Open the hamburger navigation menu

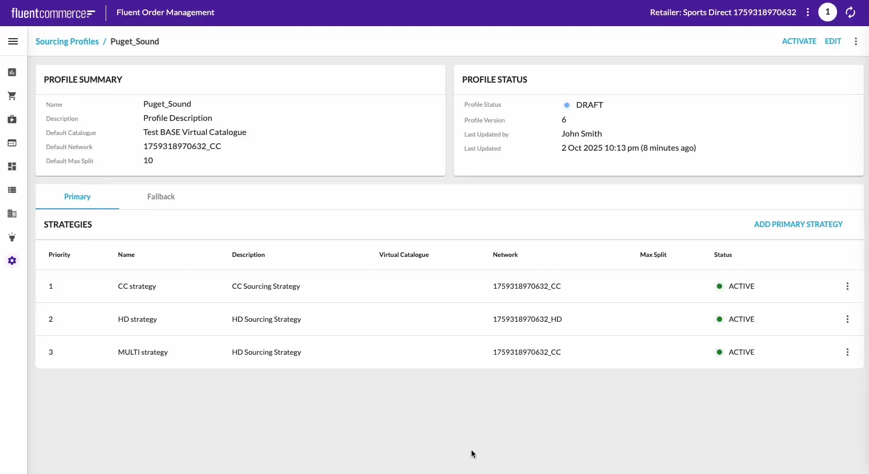point(13,41)
